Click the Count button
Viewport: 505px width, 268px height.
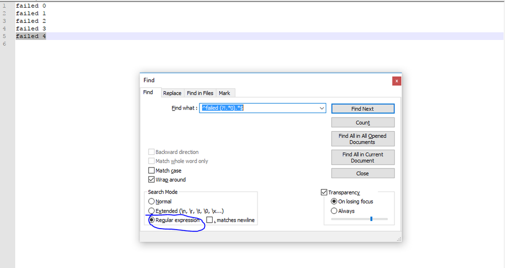pyautogui.click(x=363, y=123)
